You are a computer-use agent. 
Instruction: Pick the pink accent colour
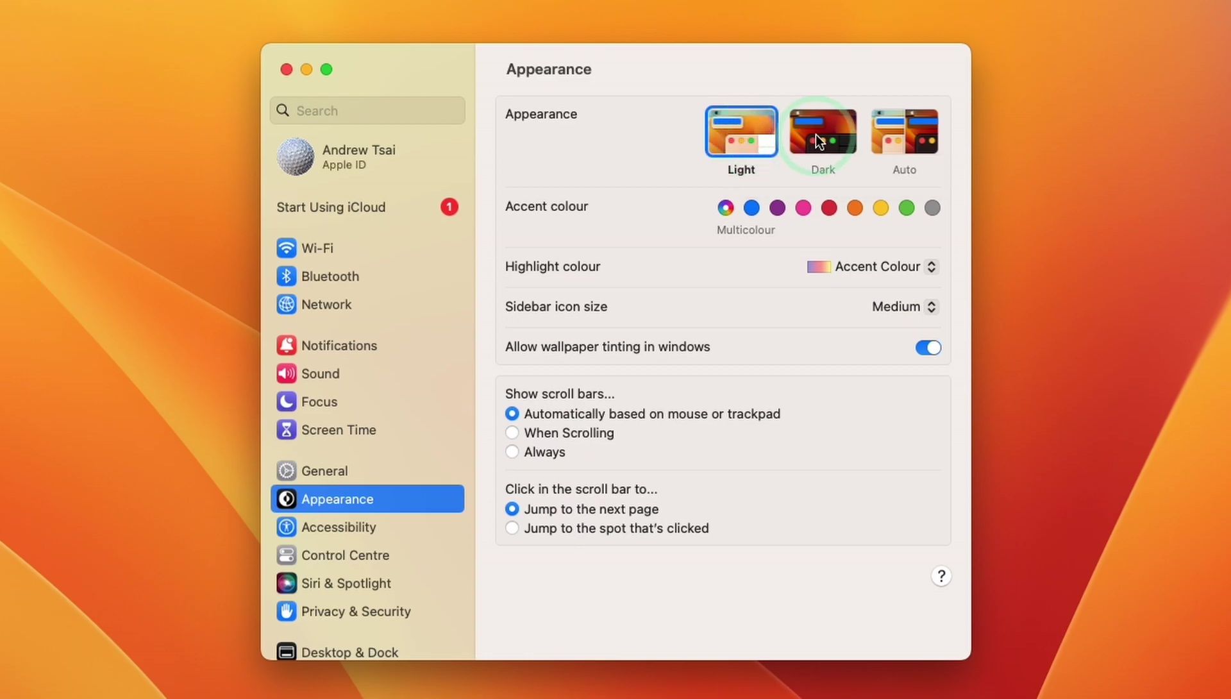click(803, 208)
